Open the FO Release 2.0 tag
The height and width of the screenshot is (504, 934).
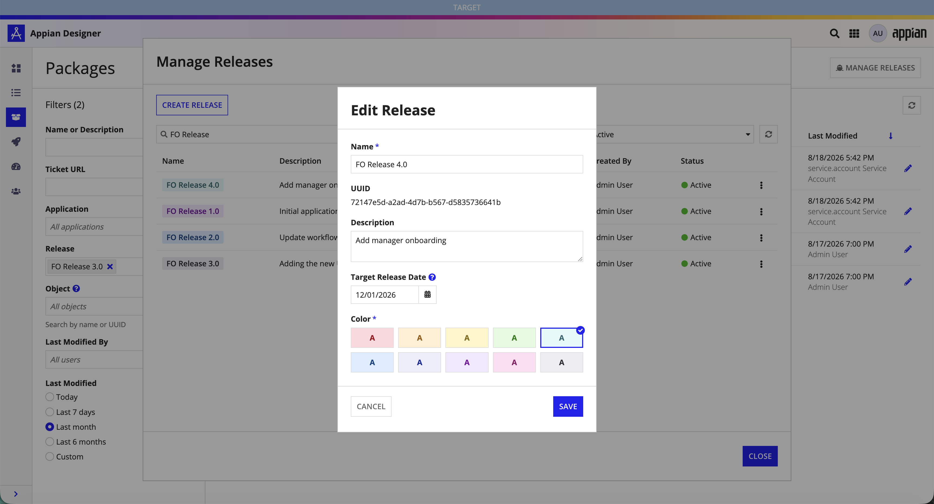192,237
